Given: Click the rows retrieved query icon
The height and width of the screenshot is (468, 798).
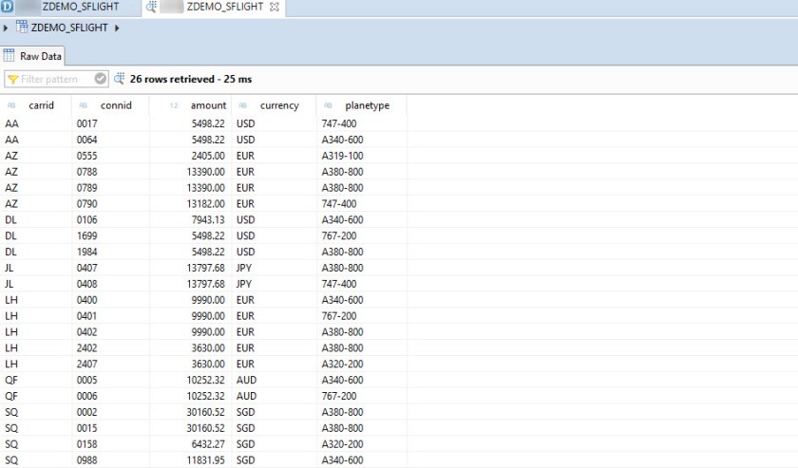Looking at the screenshot, I should tap(120, 79).
